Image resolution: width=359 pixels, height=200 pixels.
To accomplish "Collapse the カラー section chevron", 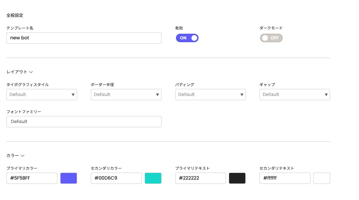I will pyautogui.click(x=23, y=156).
